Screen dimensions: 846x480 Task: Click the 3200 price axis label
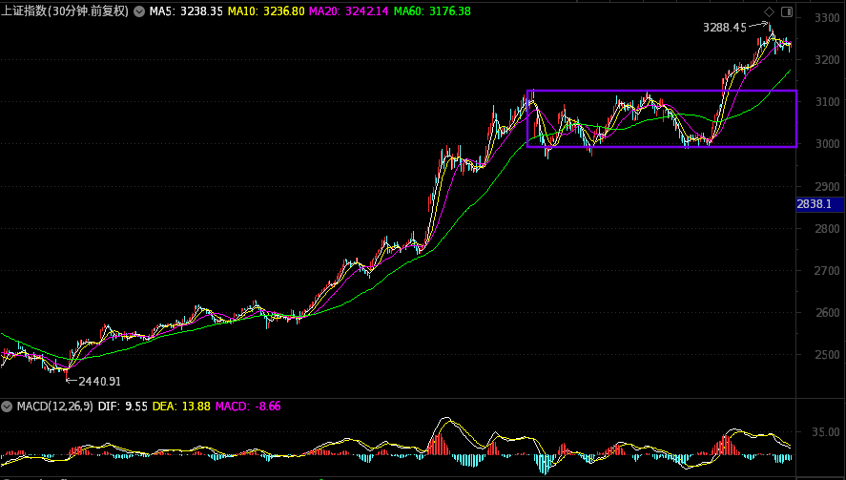pos(827,60)
